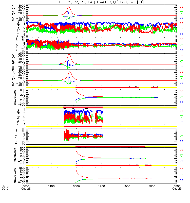The width and height of the screenshot is (190, 203).
Task: Click the blue bx legend in the_fgl_gse panel
Action: point(181,180)
